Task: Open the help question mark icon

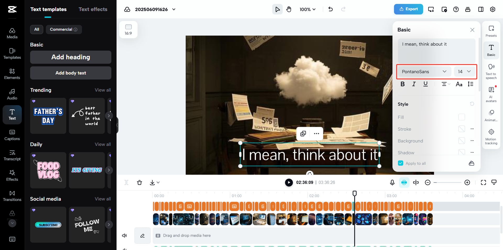Action: click(x=456, y=9)
